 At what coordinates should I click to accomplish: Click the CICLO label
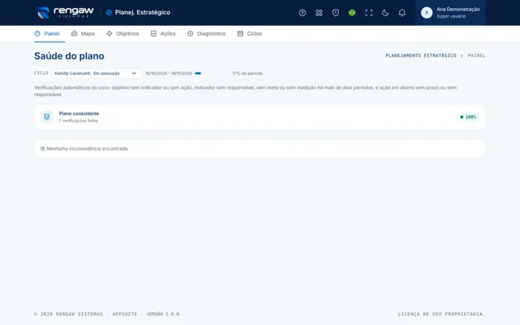coord(41,73)
